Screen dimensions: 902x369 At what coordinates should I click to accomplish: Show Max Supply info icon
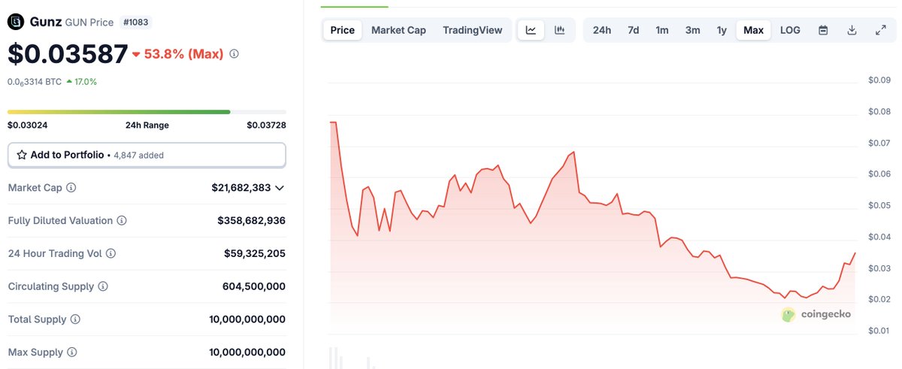tap(71, 352)
